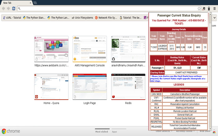Click the train number *12607 cell
This screenshot has width=218, height=136.
(x=154, y=47)
